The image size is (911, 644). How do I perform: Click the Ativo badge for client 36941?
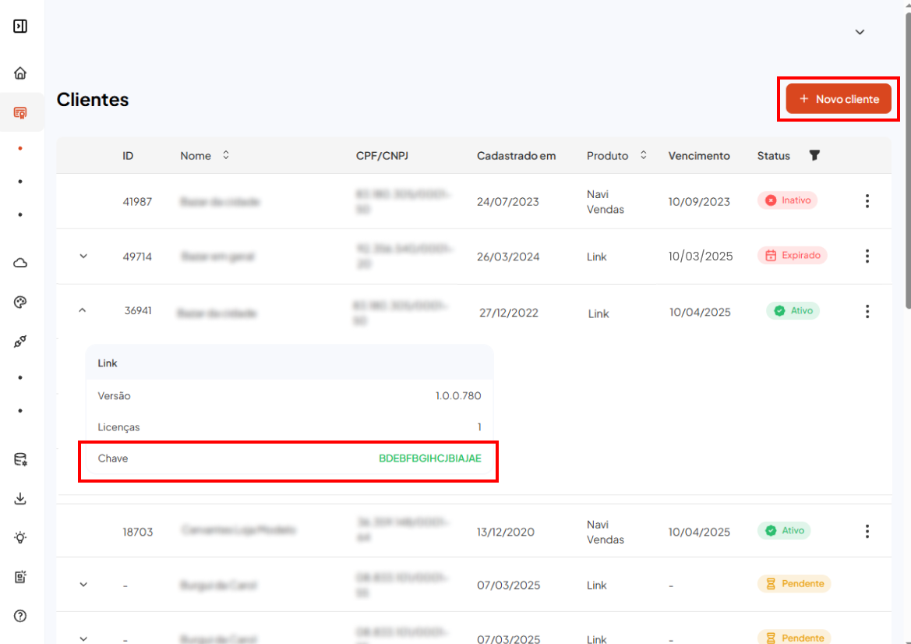coord(793,310)
